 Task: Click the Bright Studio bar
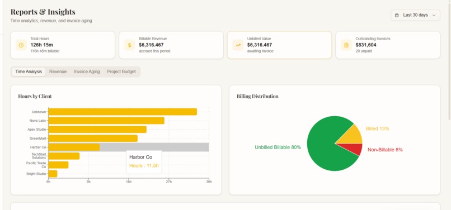53,174
